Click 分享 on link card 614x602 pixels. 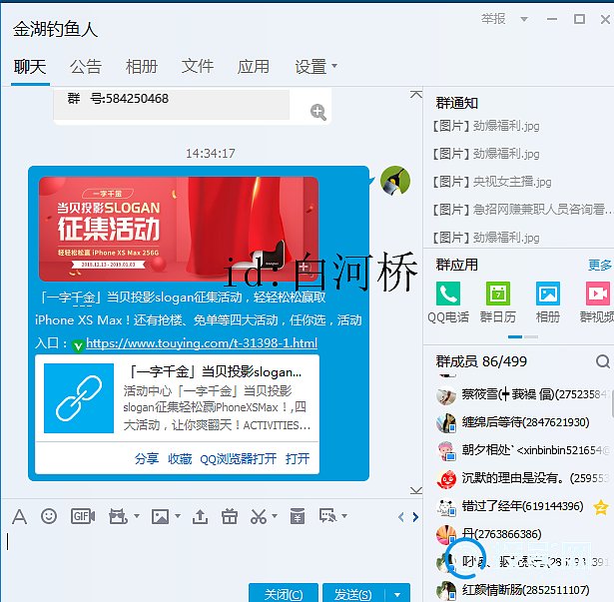(147, 458)
